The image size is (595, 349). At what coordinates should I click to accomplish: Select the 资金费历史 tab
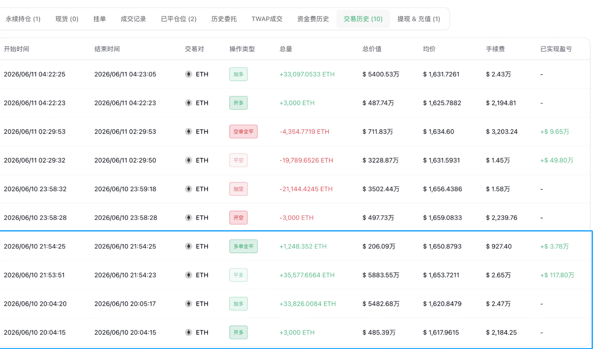coord(313,19)
